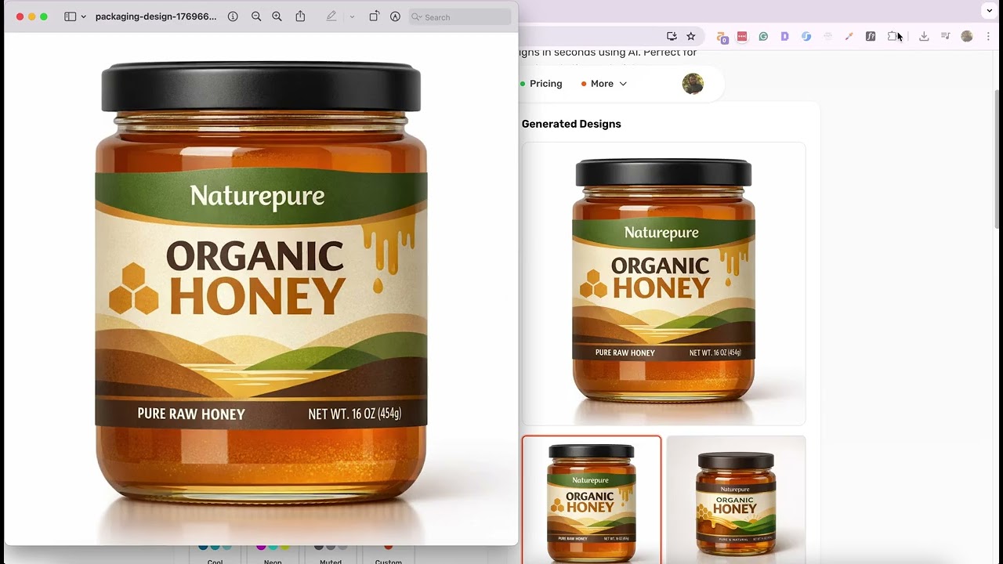Open the media controls icon in browser
This screenshot has height=564, width=1003.
click(x=946, y=36)
